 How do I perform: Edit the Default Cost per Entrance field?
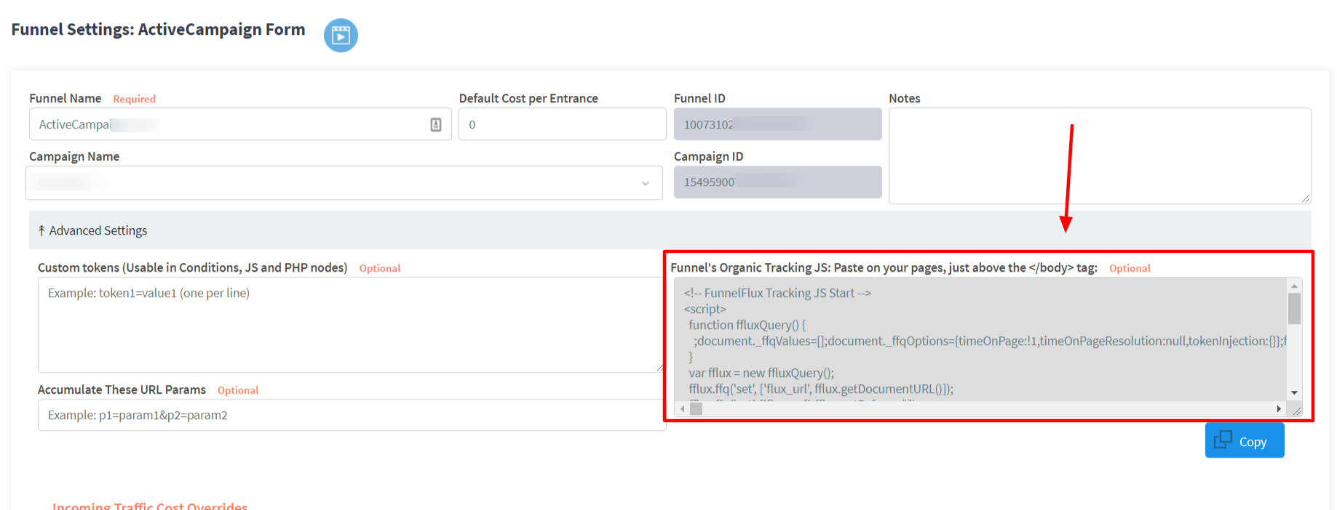point(562,124)
